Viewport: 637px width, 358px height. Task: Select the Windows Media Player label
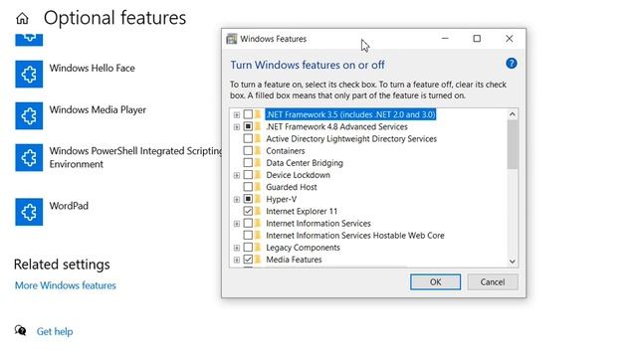98,110
